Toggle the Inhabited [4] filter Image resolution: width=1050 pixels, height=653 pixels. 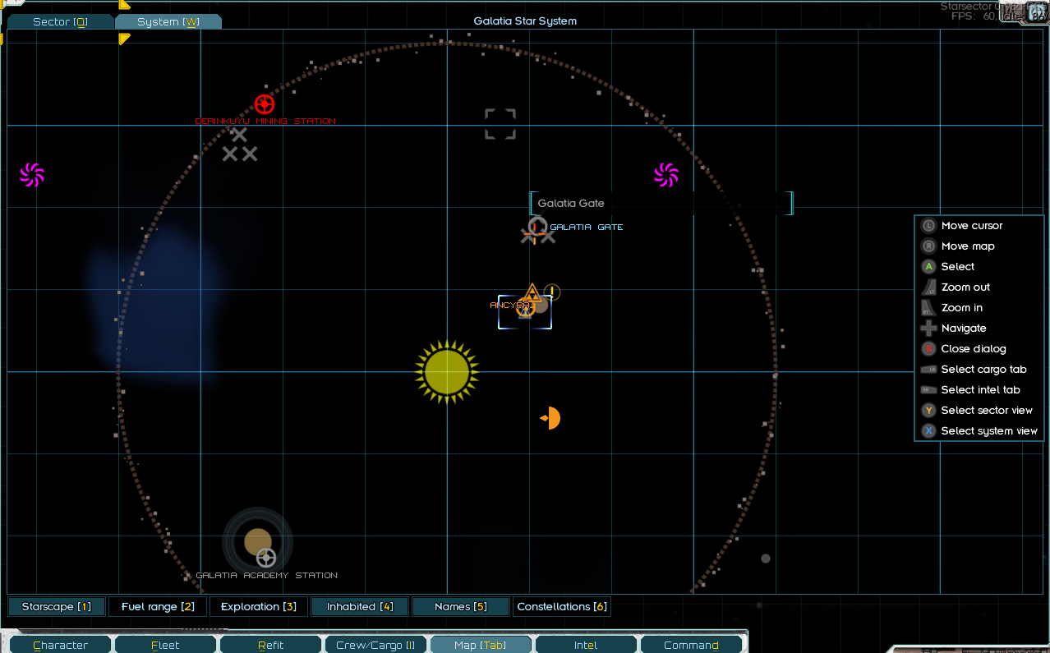click(x=360, y=606)
